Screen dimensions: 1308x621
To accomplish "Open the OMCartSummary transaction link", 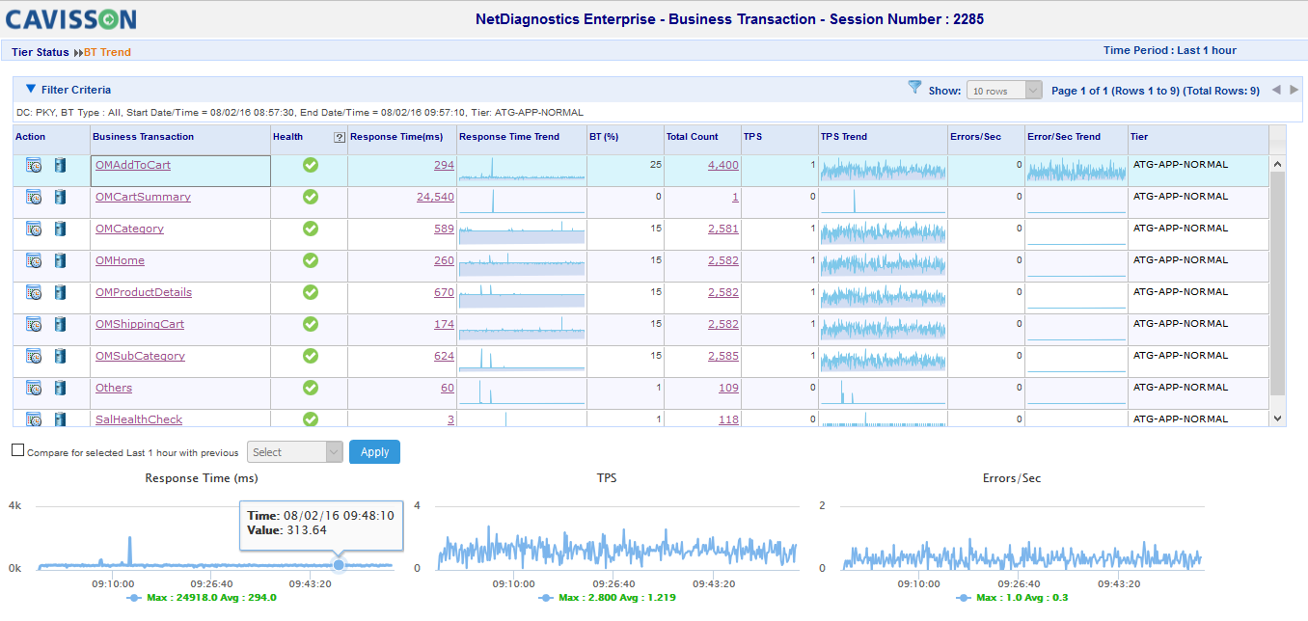I will point(143,197).
